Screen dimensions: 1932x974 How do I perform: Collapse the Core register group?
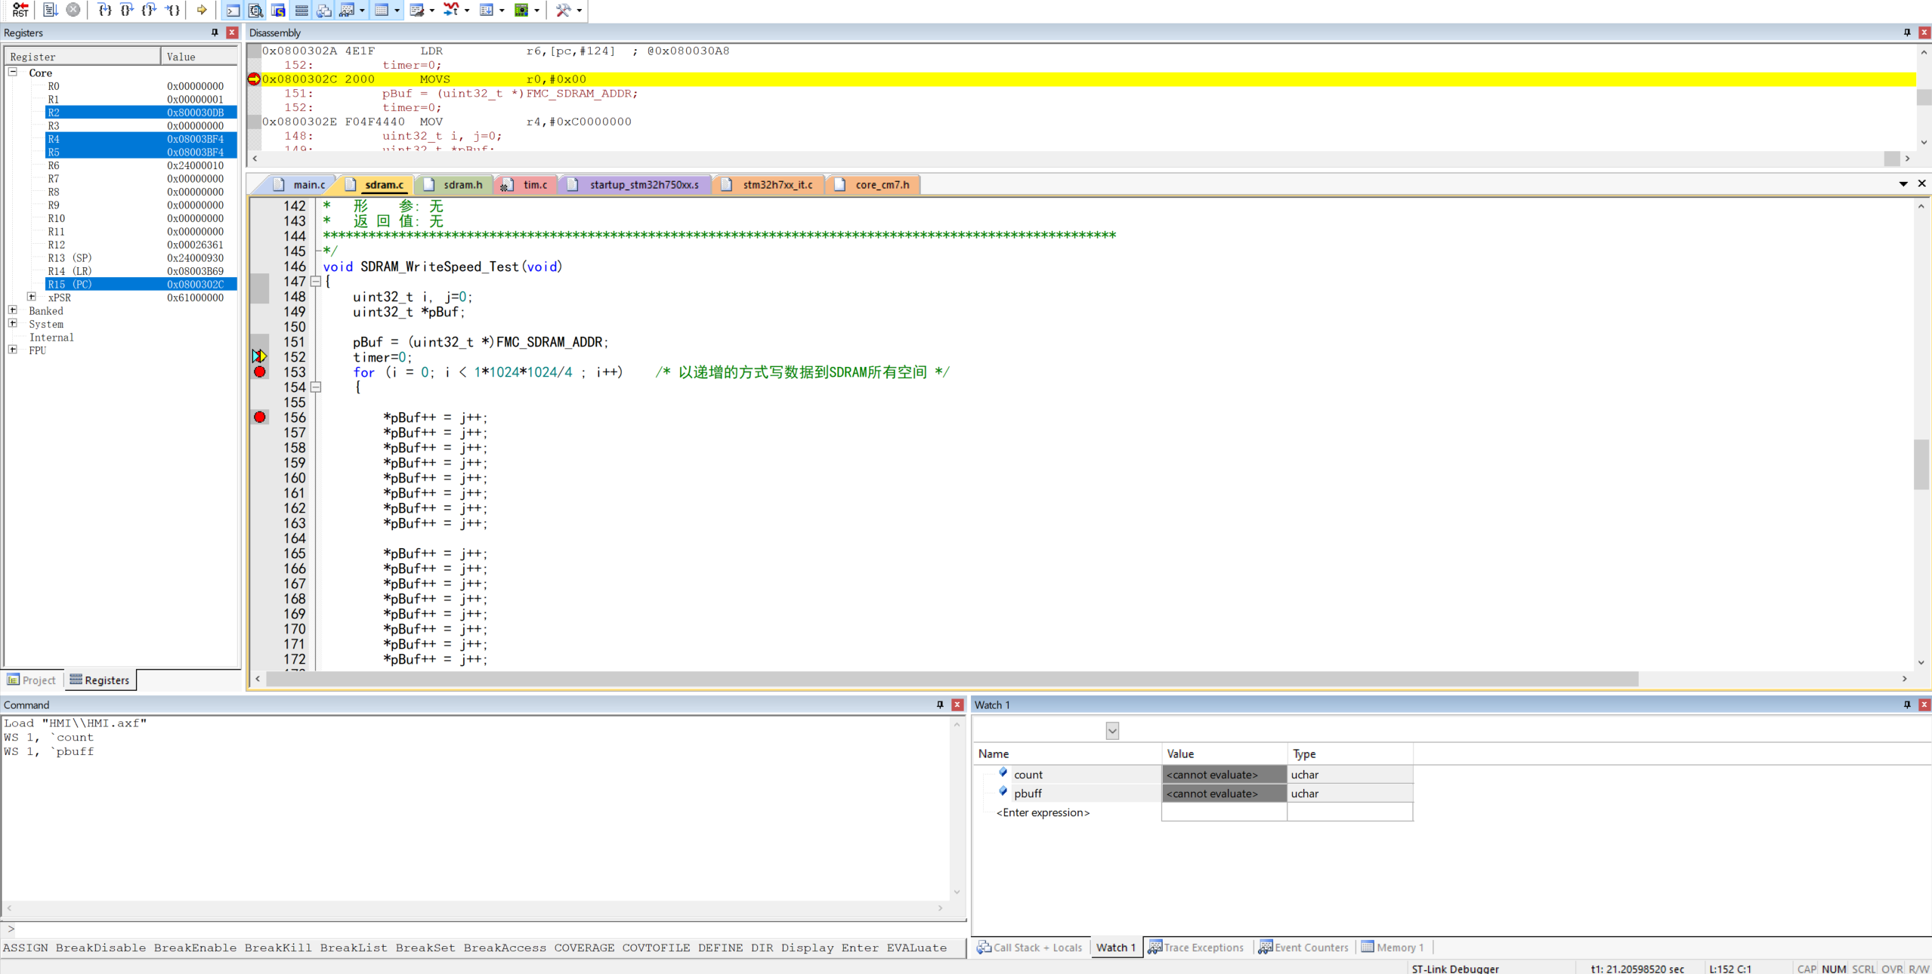click(x=13, y=72)
